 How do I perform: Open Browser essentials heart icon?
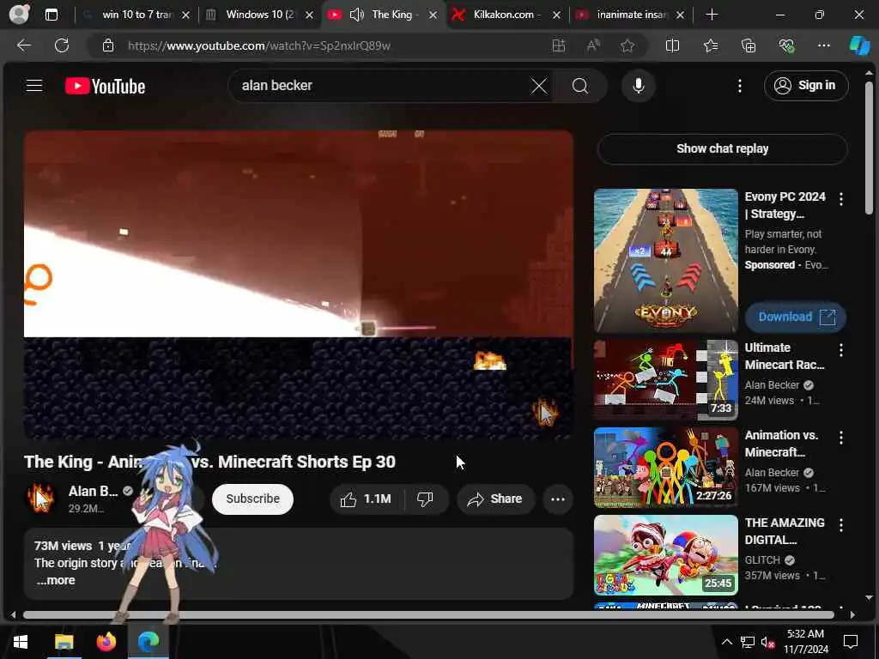pos(786,45)
